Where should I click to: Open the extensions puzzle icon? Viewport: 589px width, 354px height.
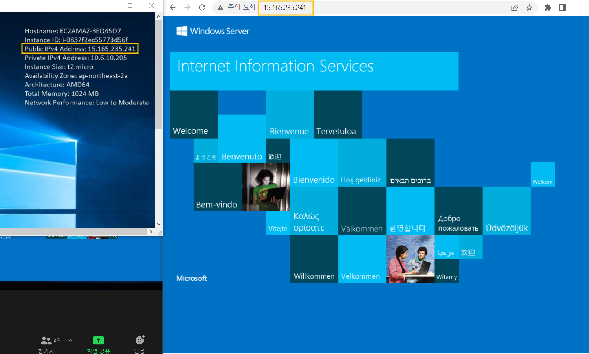(x=548, y=8)
